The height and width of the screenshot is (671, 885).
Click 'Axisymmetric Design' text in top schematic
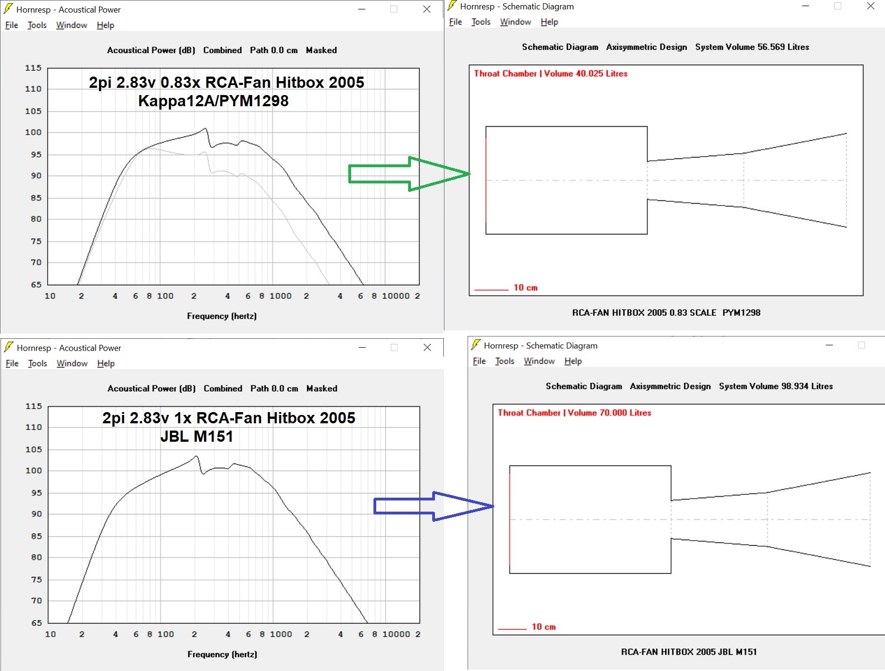(647, 47)
